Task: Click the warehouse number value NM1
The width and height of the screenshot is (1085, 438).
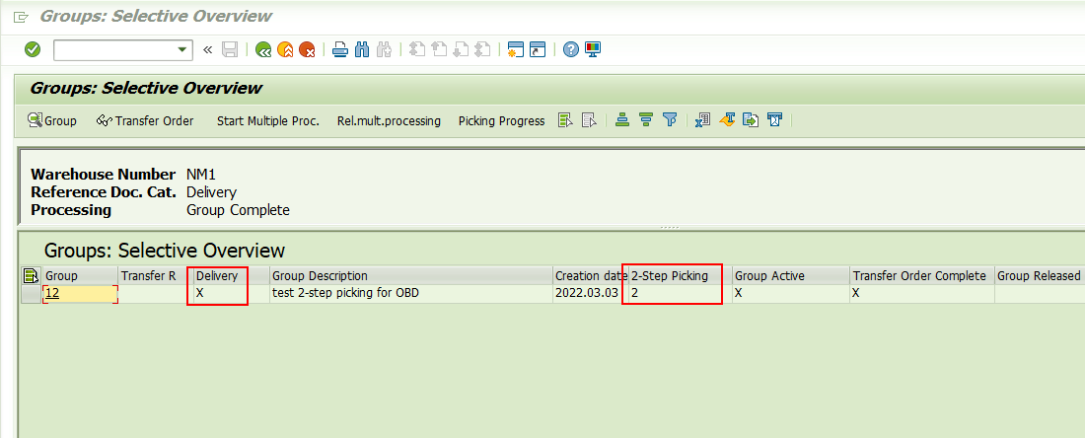Action: pos(201,175)
